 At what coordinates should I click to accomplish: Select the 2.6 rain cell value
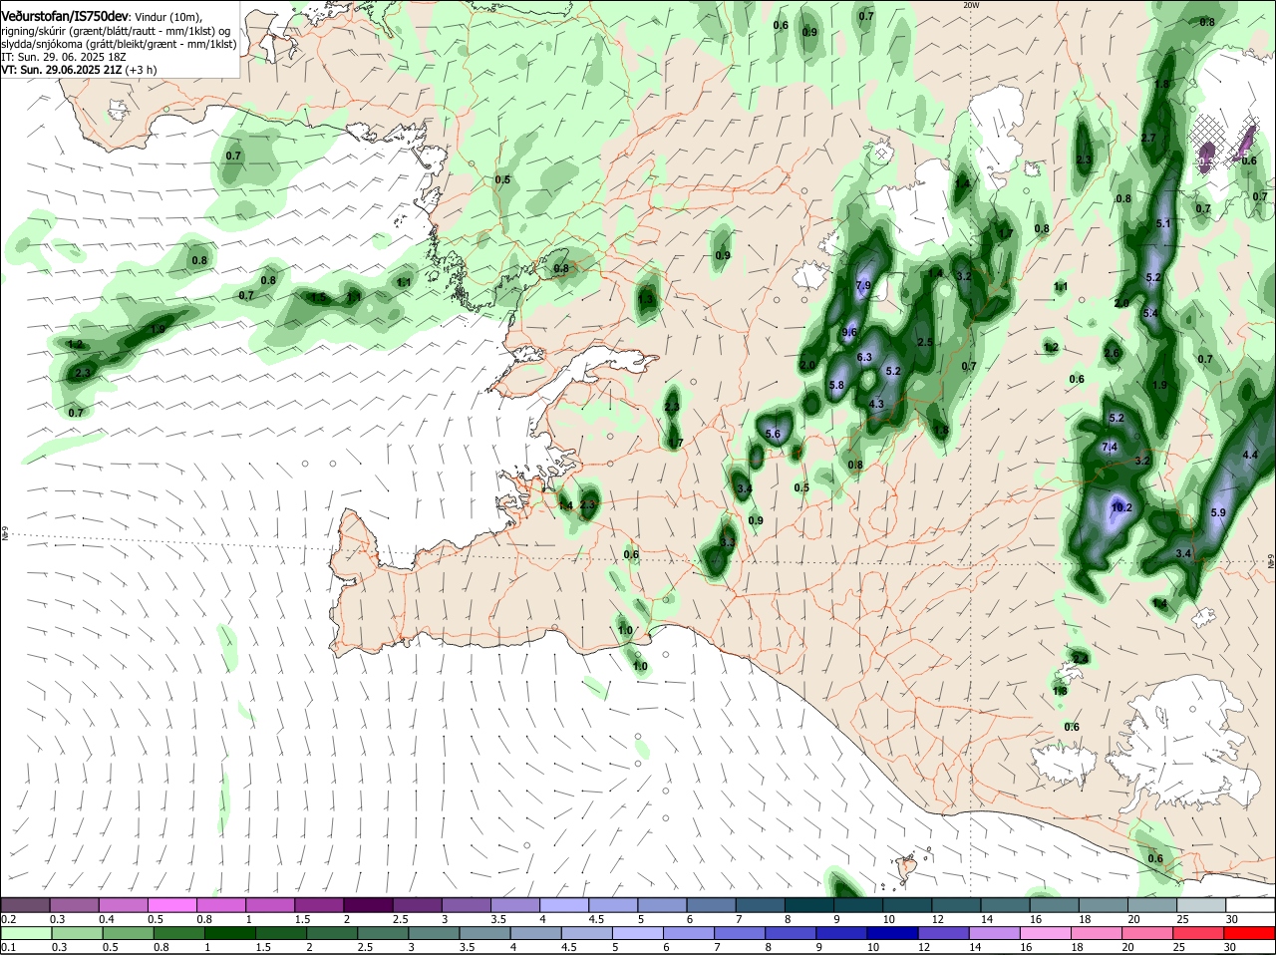click(x=1113, y=353)
